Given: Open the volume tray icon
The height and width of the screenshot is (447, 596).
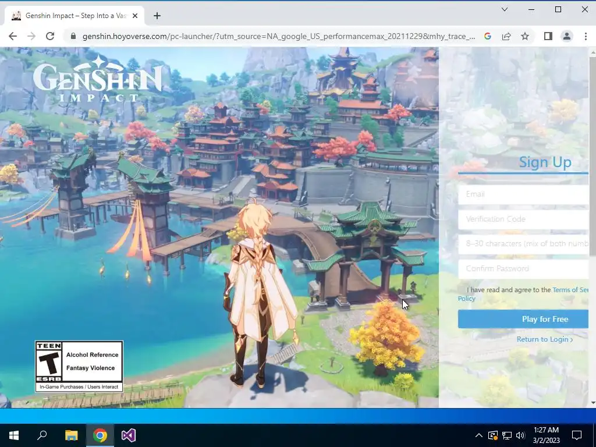Looking at the screenshot, I should [x=520, y=435].
